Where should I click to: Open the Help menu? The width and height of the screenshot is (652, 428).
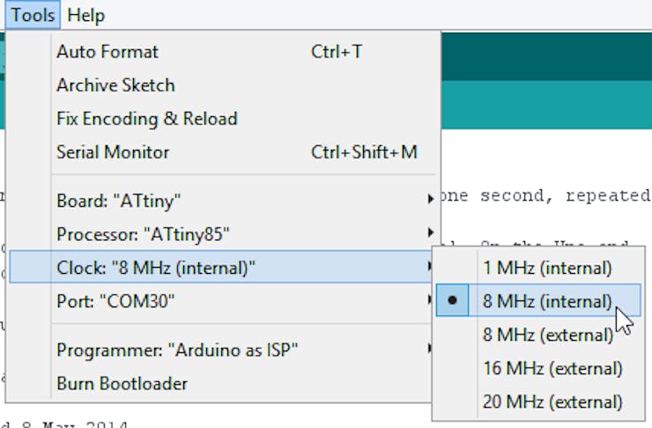coord(85,15)
